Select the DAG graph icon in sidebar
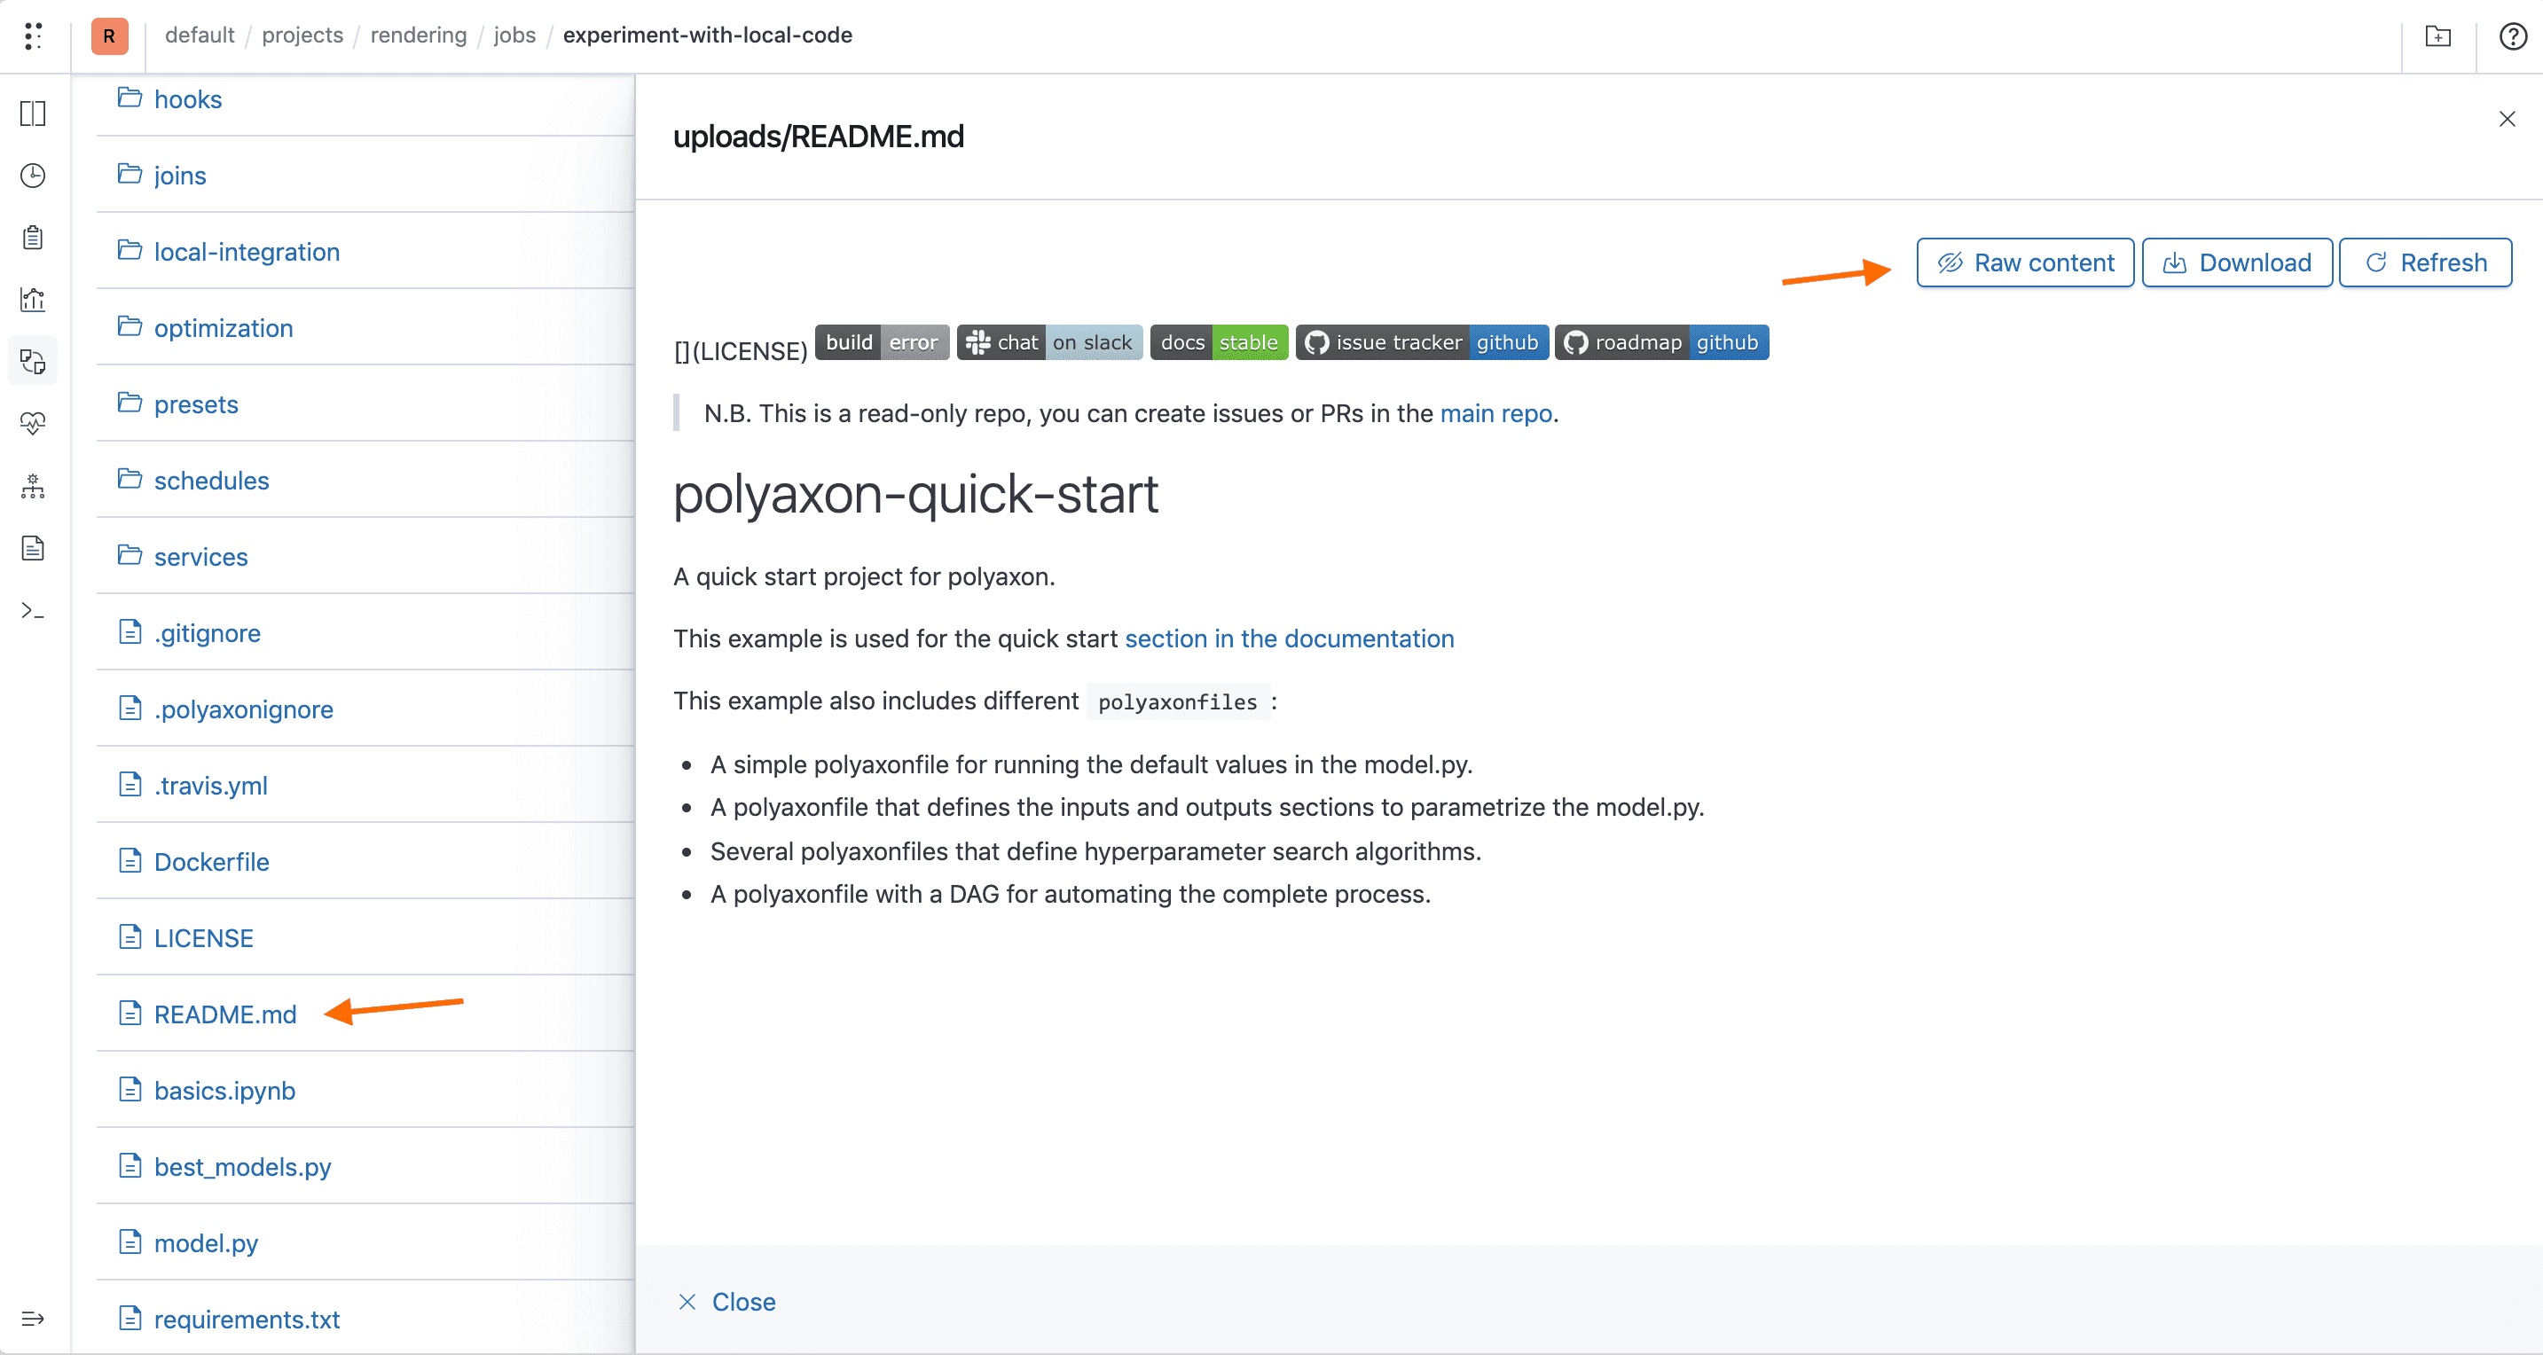This screenshot has width=2543, height=1355. click(32, 486)
